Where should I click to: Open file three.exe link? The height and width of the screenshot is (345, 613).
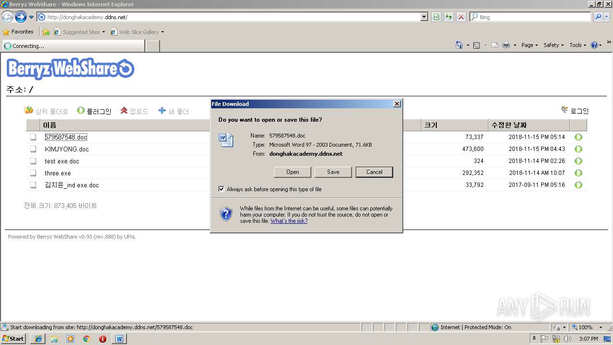(58, 173)
